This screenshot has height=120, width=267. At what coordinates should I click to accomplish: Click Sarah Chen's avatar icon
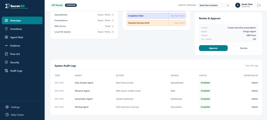coord(238,5)
